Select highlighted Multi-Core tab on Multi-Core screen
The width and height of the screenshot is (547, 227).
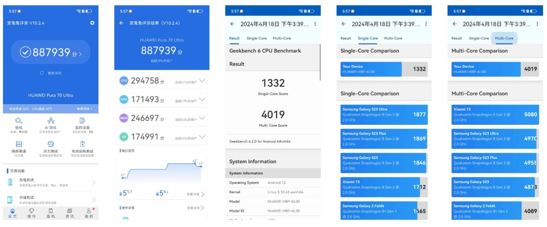[504, 38]
